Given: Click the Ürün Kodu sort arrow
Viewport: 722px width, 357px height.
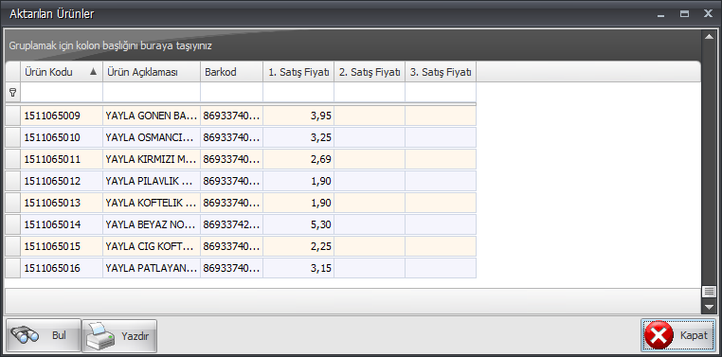Looking at the screenshot, I should point(94,72).
